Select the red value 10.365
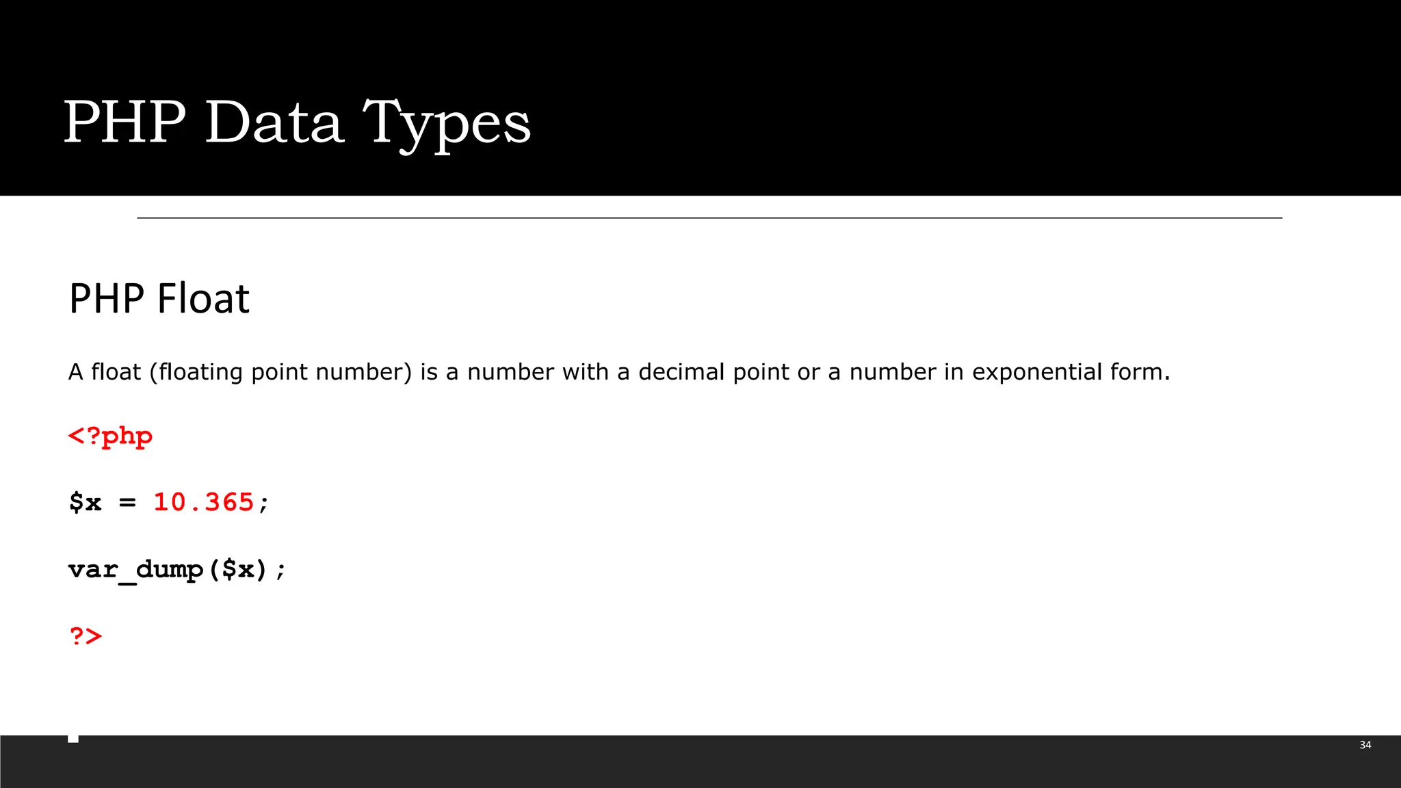The height and width of the screenshot is (788, 1401). (204, 503)
